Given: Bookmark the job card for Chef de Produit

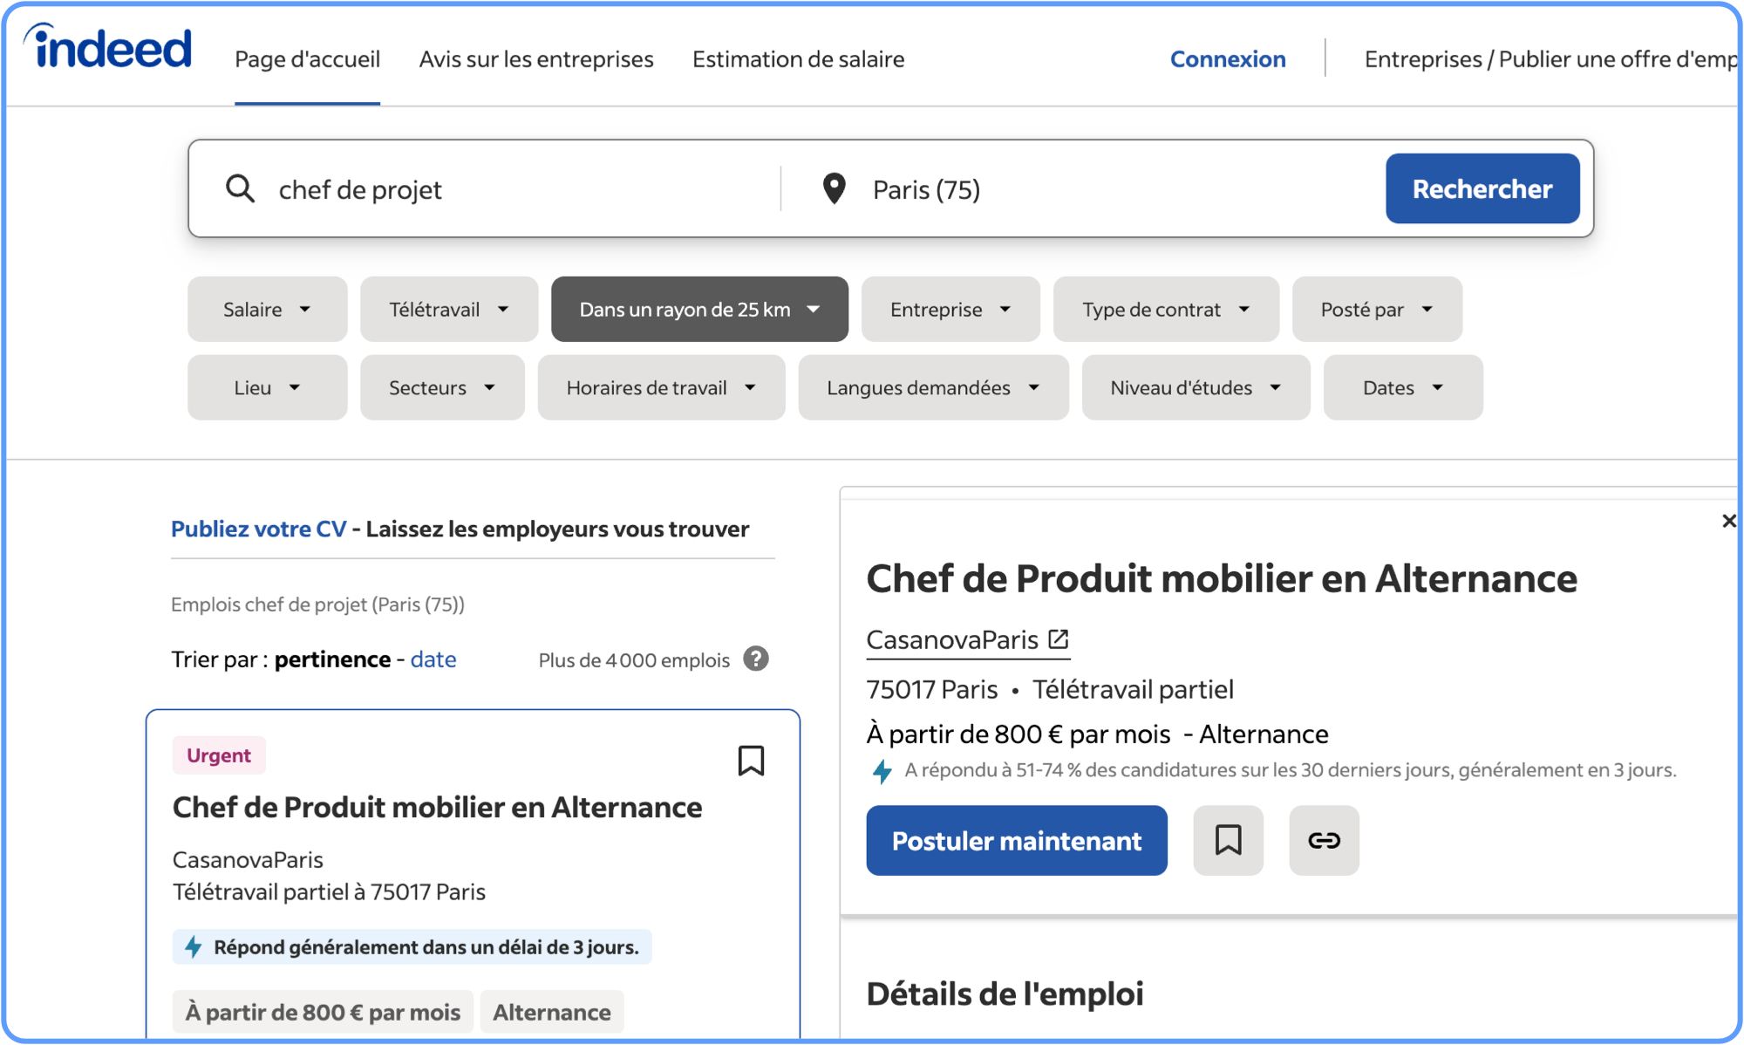Looking at the screenshot, I should pyautogui.click(x=751, y=761).
